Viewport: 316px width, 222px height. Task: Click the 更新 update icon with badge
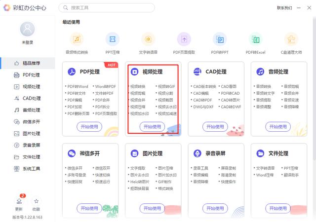pyautogui.click(x=19, y=201)
